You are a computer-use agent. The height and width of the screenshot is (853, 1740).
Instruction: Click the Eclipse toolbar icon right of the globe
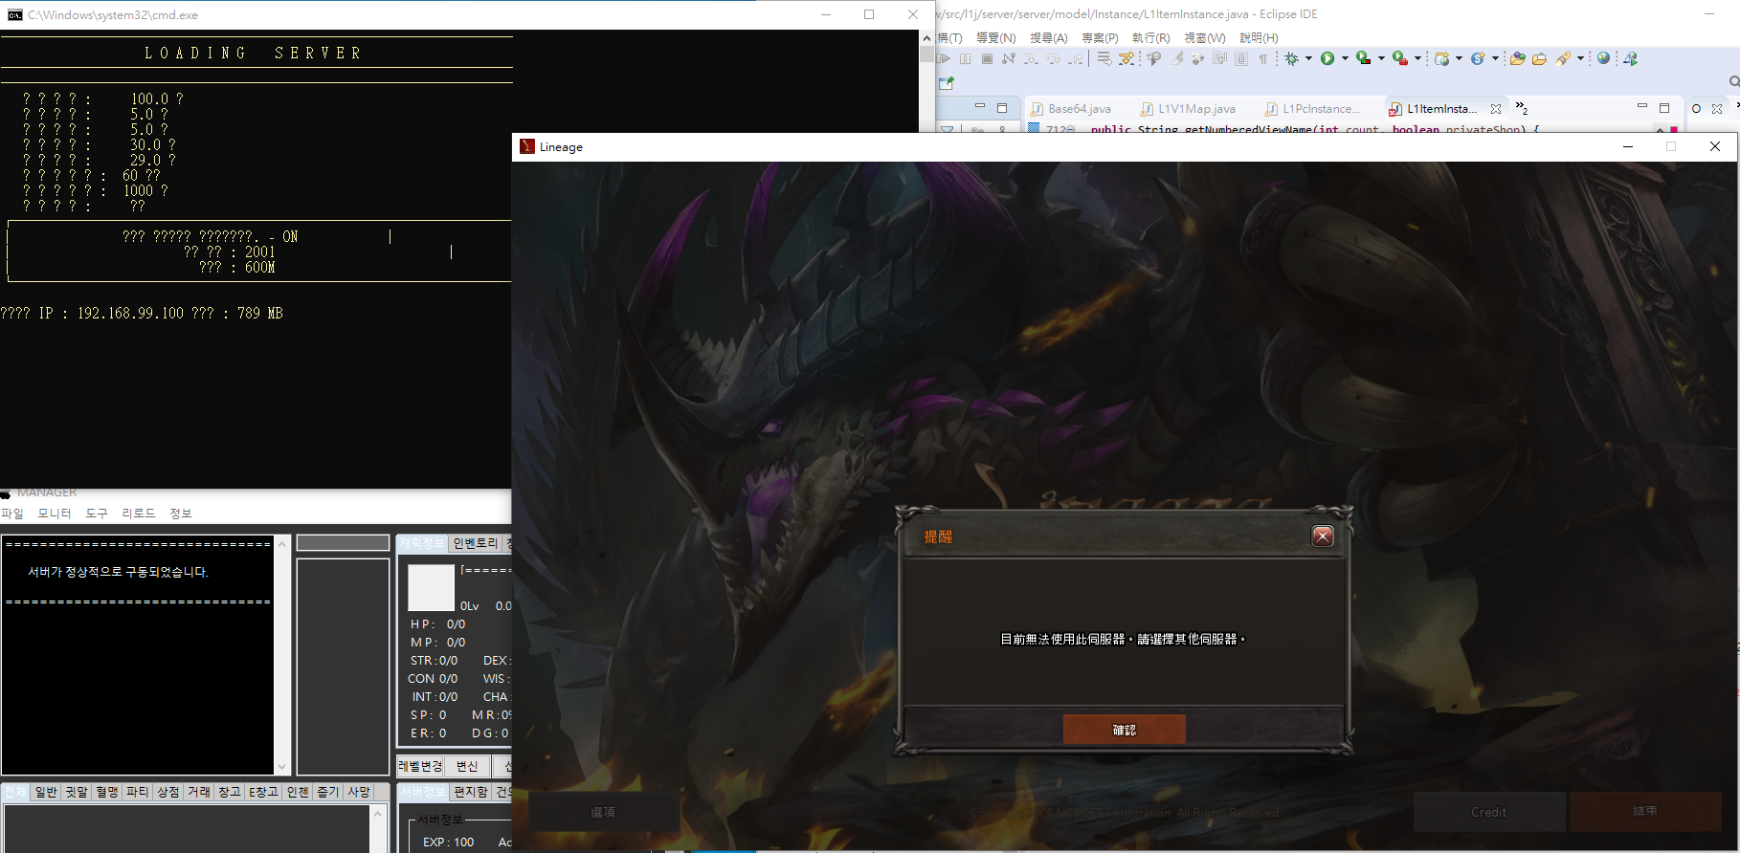(x=1631, y=58)
